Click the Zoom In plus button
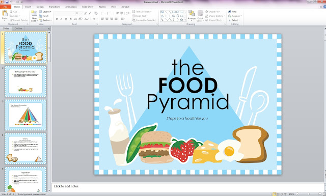The image size is (326, 196). [320, 194]
